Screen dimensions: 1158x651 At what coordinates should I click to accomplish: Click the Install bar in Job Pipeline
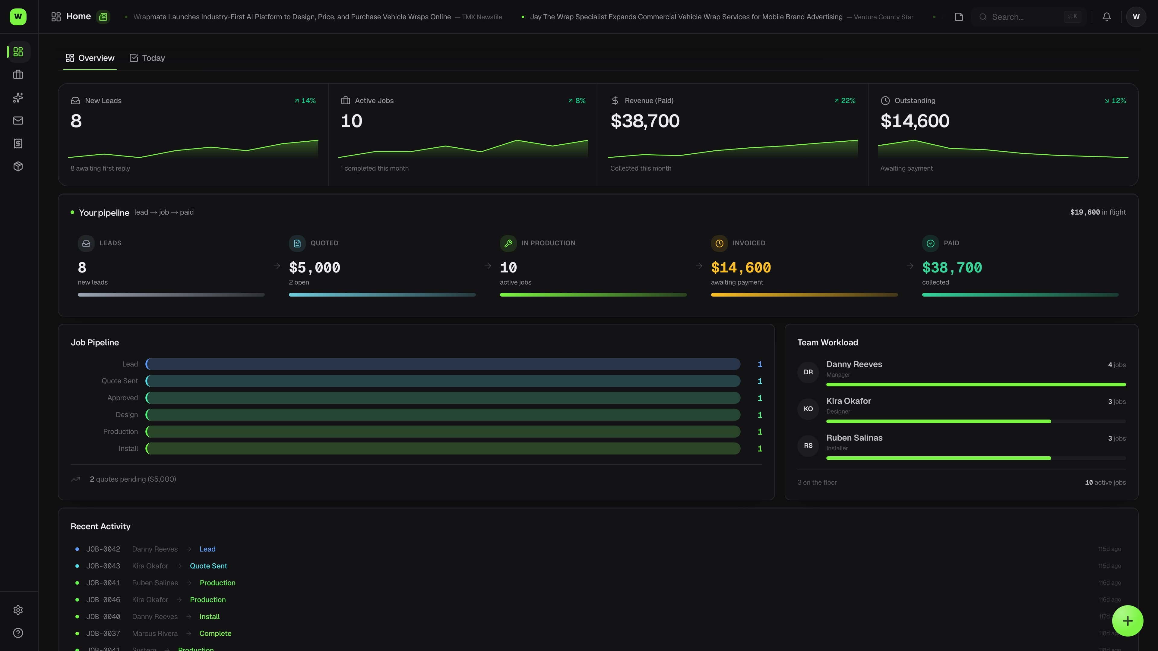click(x=443, y=448)
